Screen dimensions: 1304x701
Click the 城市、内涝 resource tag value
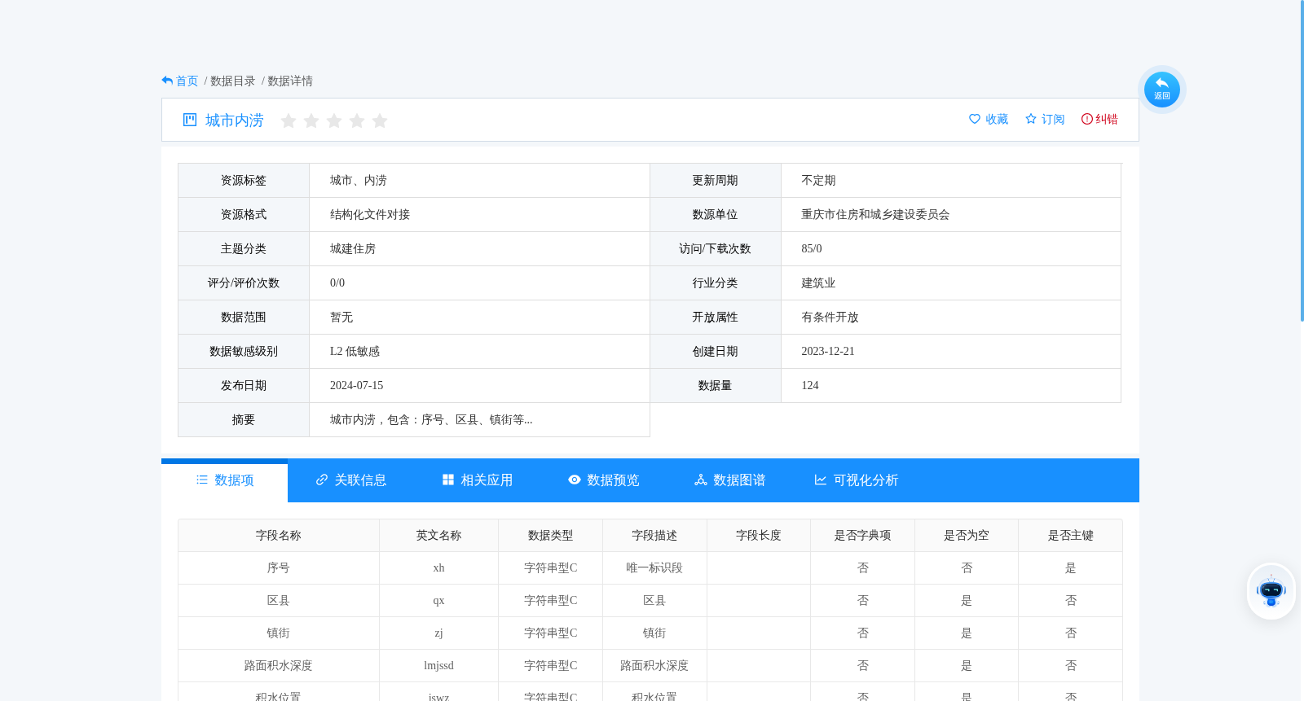pyautogui.click(x=359, y=181)
